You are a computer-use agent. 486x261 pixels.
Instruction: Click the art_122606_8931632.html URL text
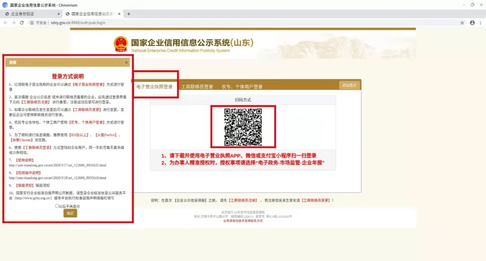click(57, 165)
